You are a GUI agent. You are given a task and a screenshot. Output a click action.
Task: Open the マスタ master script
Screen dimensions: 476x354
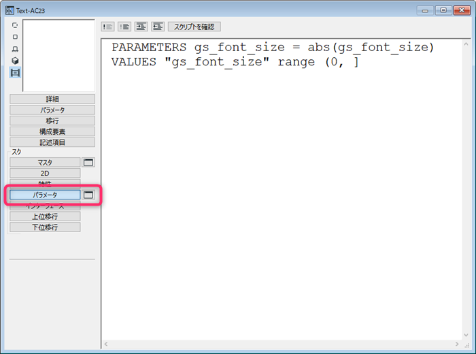pyautogui.click(x=45, y=163)
